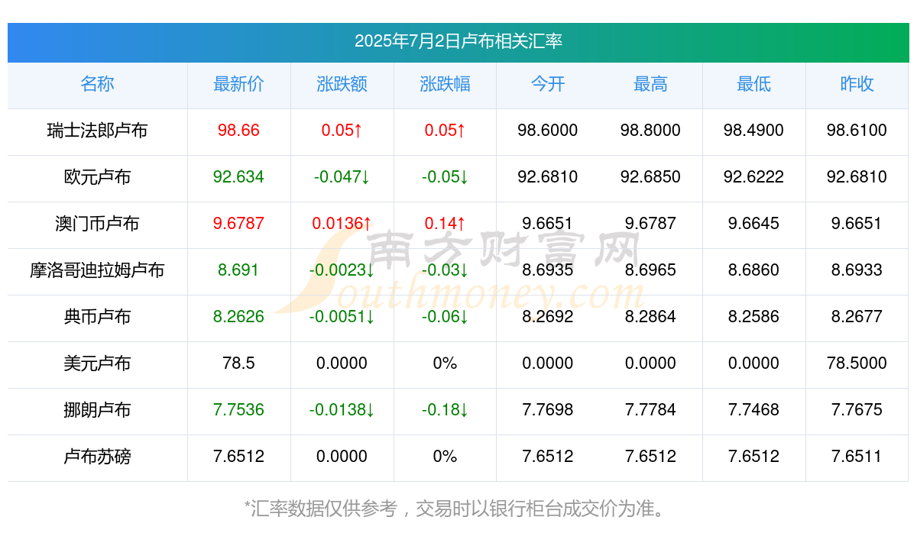Click the opening value 8.2692

[548, 317]
